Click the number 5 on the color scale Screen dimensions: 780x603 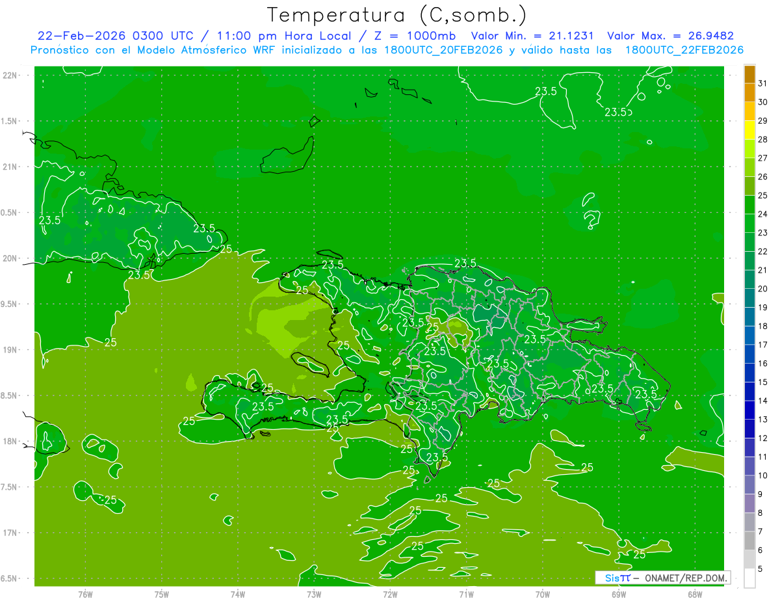pyautogui.click(x=760, y=569)
